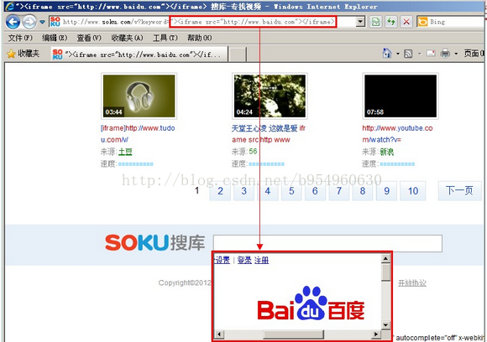This screenshot has height=342, width=487.
Task: Click the Soku site icon in address bar
Action: (55, 22)
